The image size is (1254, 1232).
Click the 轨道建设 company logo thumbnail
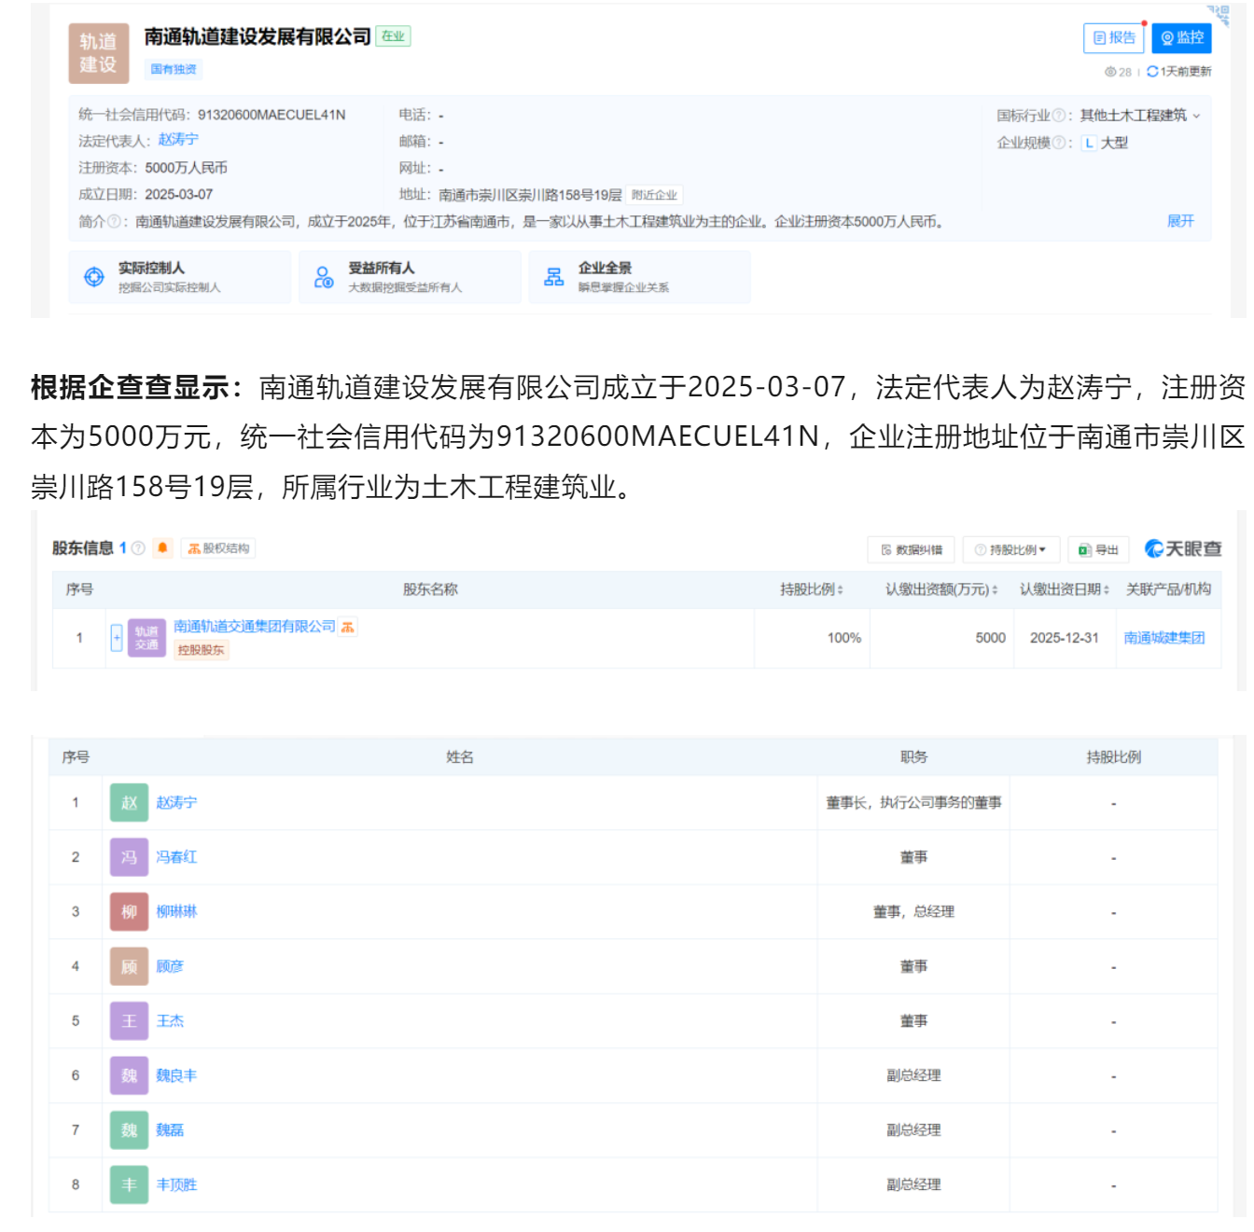coord(99,53)
